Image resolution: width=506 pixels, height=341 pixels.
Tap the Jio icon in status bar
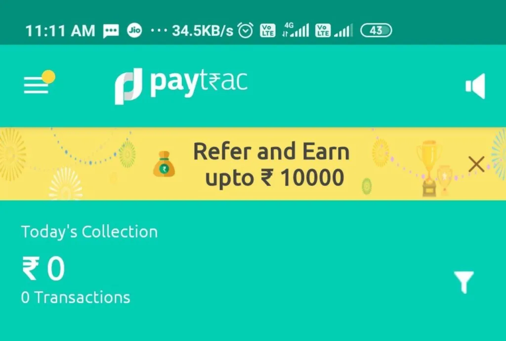coord(134,30)
